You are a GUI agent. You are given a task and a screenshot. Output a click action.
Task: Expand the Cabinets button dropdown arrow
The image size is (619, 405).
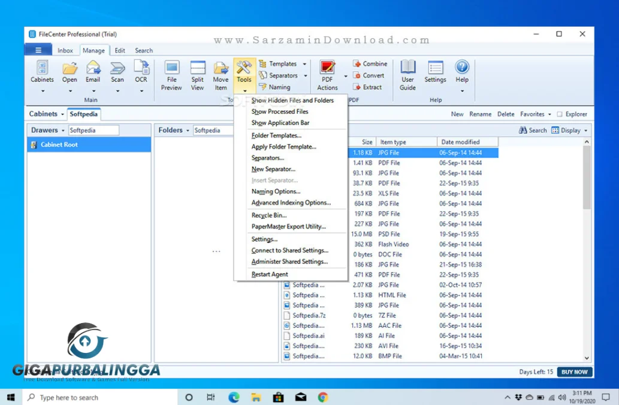(43, 92)
